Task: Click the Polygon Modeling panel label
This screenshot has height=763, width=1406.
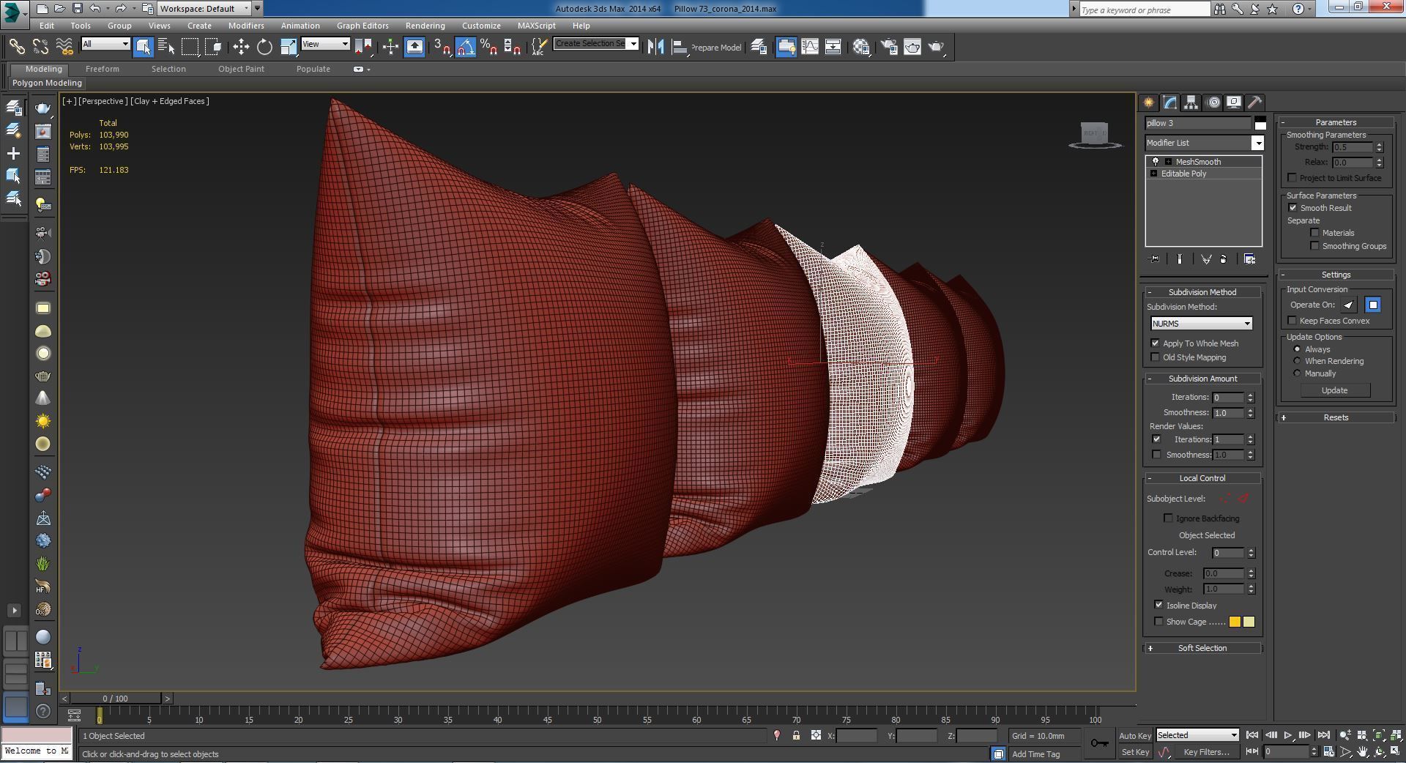Action: click(47, 83)
